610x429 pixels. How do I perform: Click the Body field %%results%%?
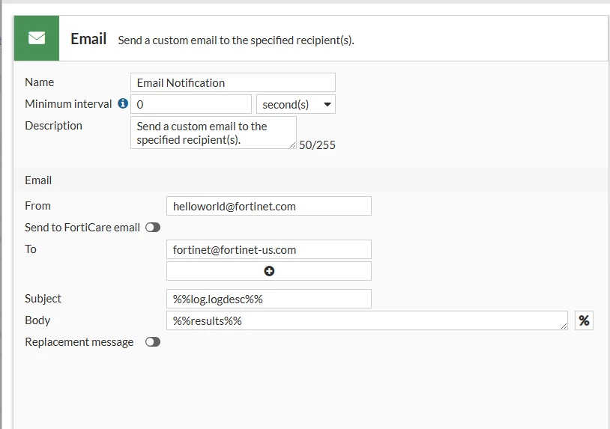coord(367,320)
